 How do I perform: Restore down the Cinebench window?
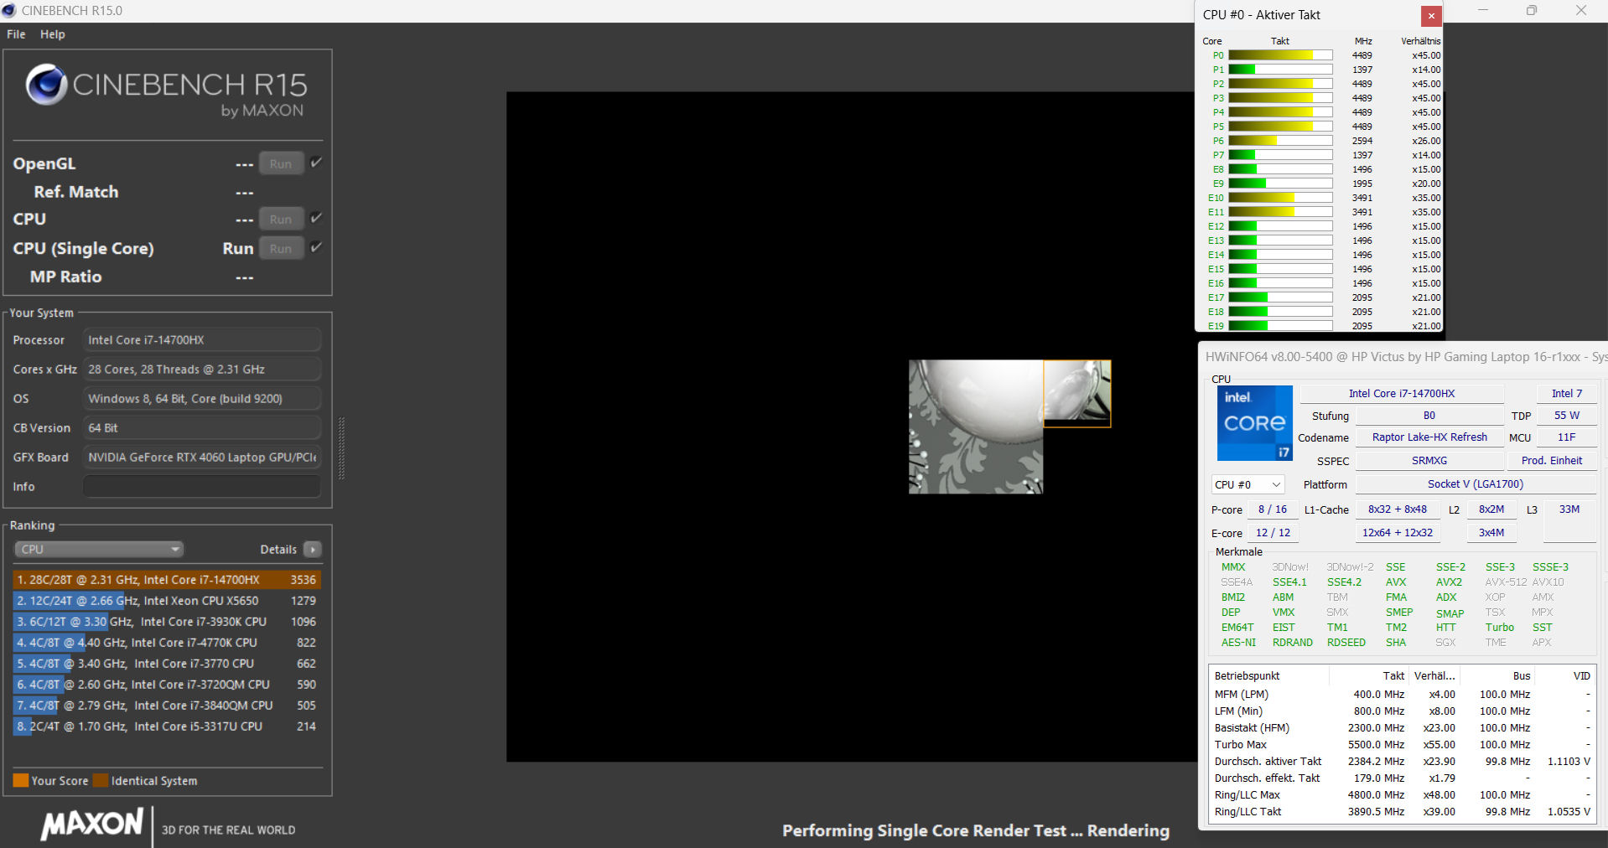point(1531,11)
